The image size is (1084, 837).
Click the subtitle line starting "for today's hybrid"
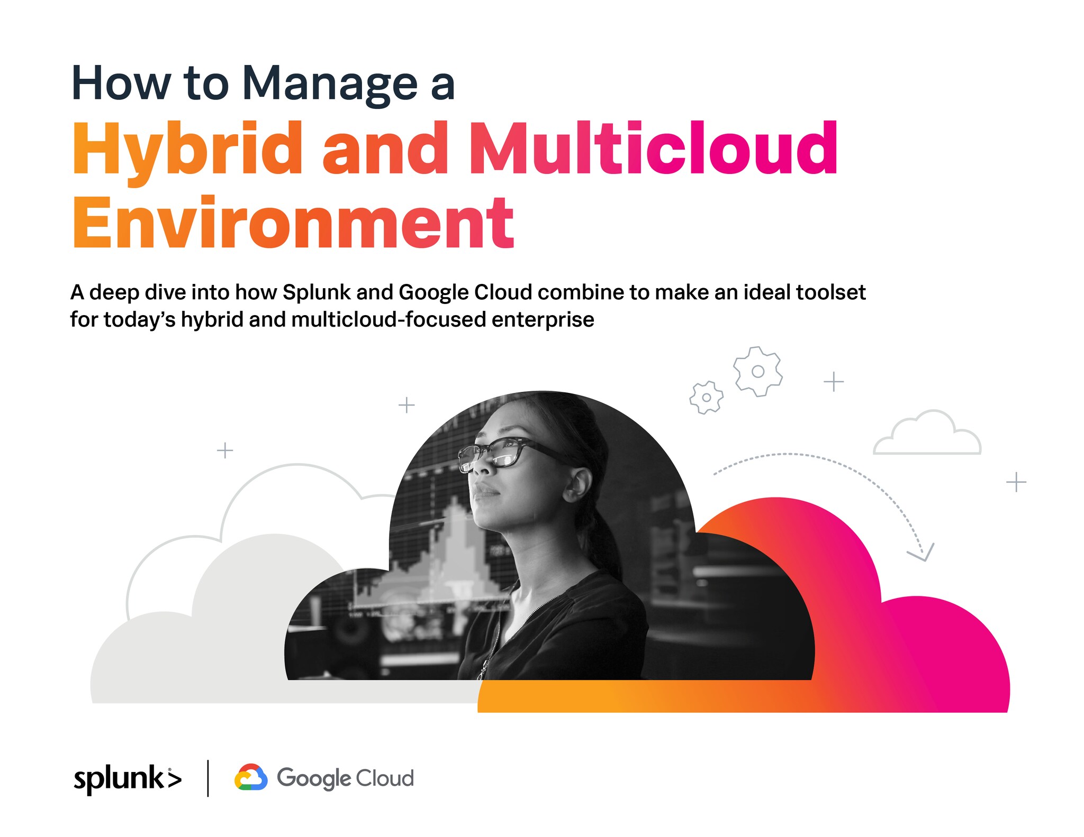[332, 319]
